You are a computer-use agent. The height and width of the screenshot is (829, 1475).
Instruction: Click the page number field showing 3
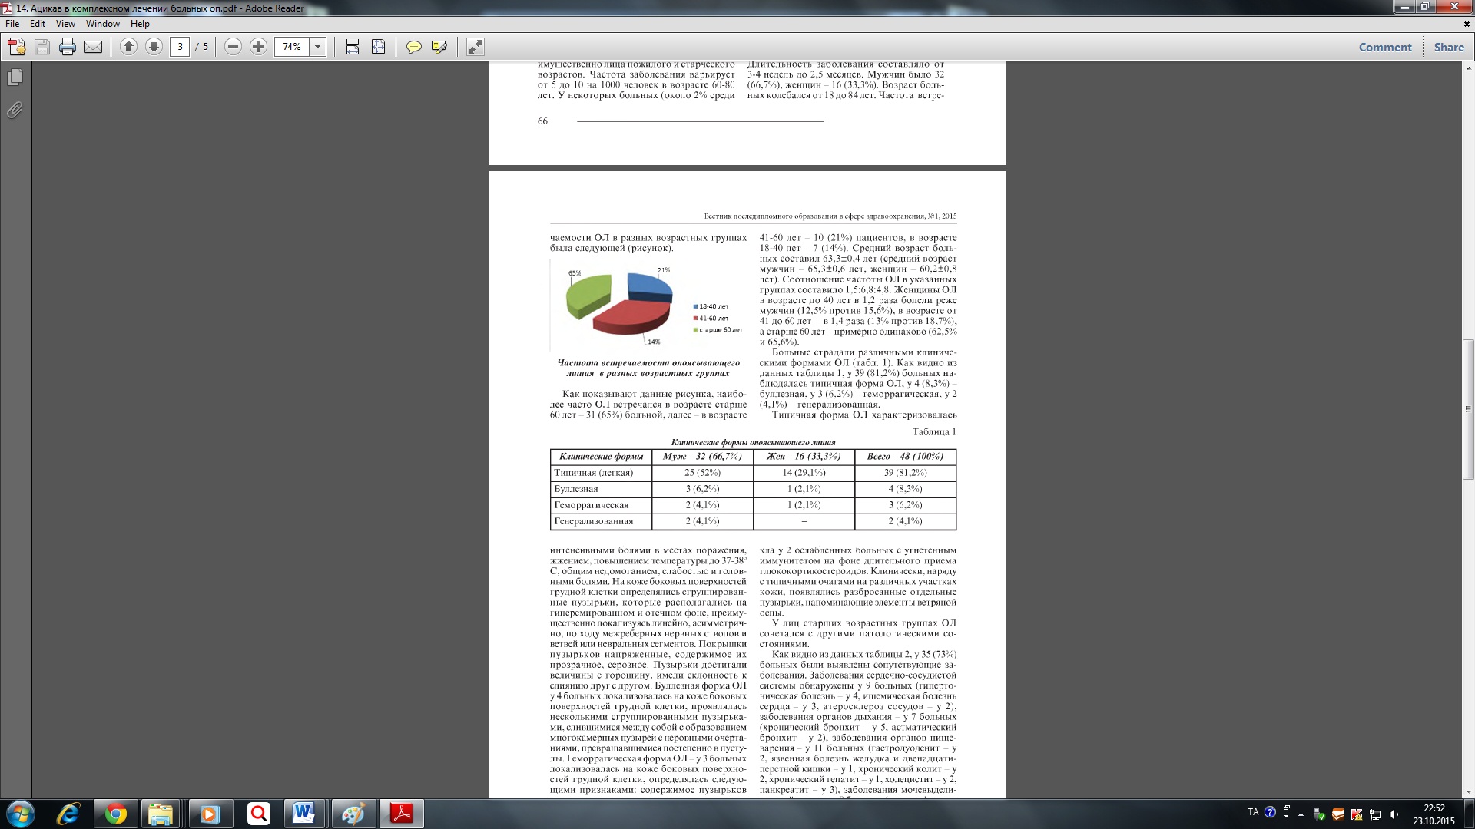click(x=180, y=47)
